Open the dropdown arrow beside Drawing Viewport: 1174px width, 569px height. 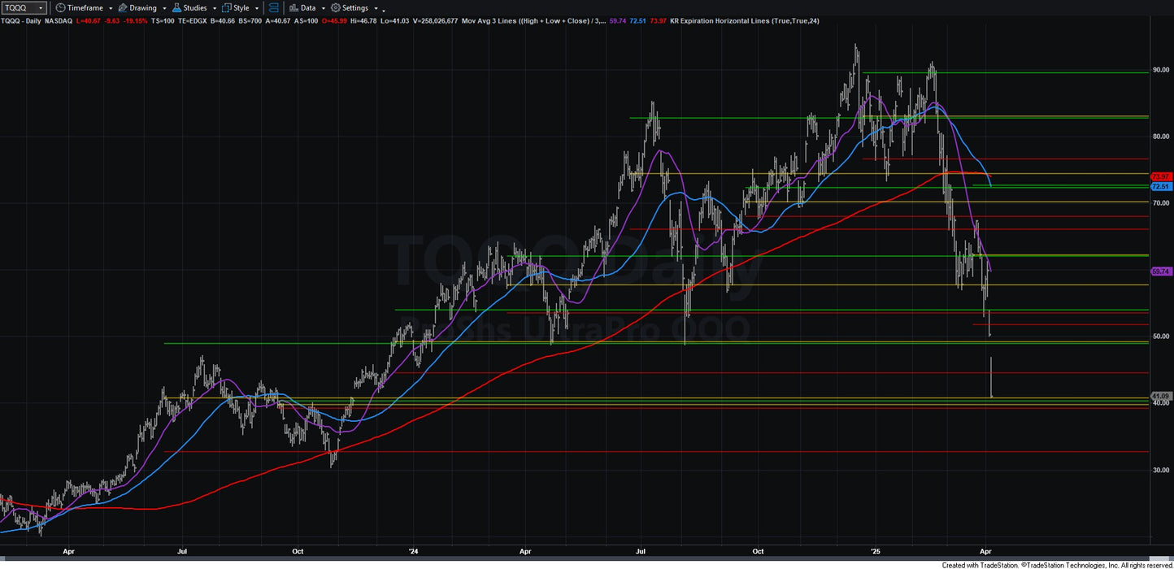point(163,8)
